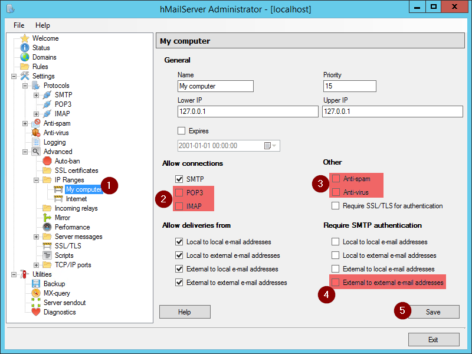The height and width of the screenshot is (354, 472).
Task: Click the Backup floppy disk icon
Action: 36,284
